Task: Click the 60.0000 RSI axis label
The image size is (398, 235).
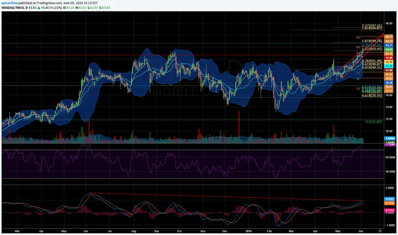Action: pos(390,157)
